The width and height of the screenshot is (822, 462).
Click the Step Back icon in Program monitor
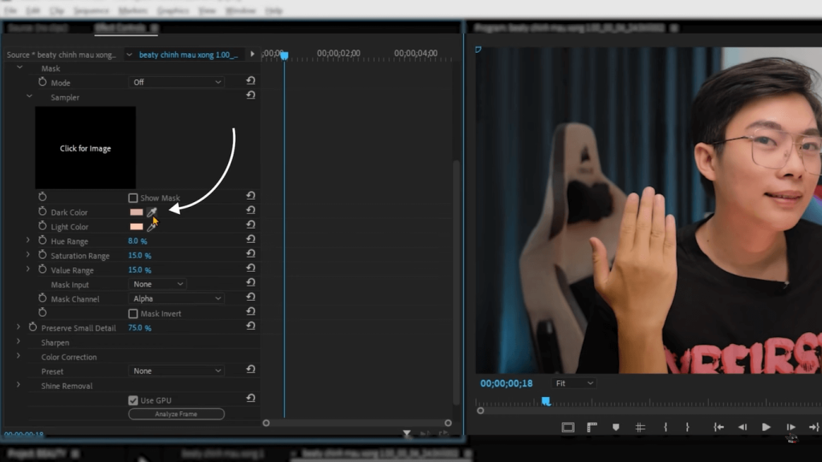pos(743,427)
